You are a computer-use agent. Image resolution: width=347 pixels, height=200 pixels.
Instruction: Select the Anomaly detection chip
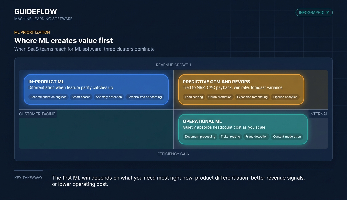pos(109,97)
